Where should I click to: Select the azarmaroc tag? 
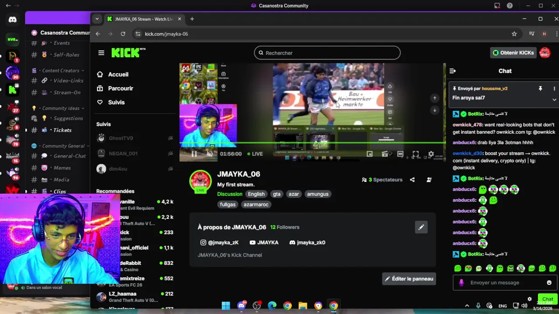[x=256, y=205]
